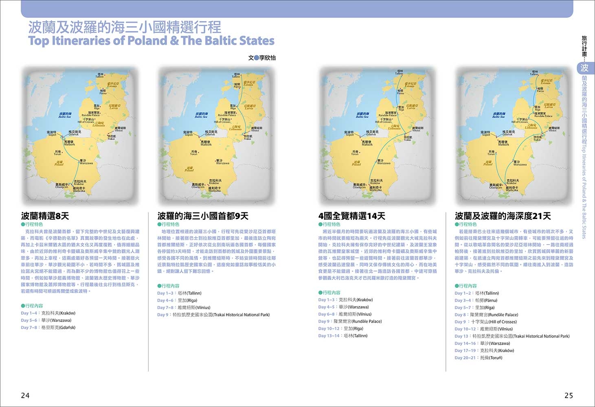This screenshot has height=407, width=595.
Task: Click the 4國全覽精選14天 itinerary map
Action: [378, 136]
